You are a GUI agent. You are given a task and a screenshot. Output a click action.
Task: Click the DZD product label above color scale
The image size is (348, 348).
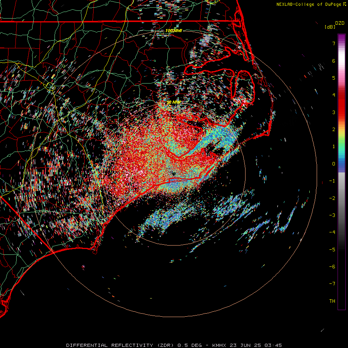pos(340,23)
